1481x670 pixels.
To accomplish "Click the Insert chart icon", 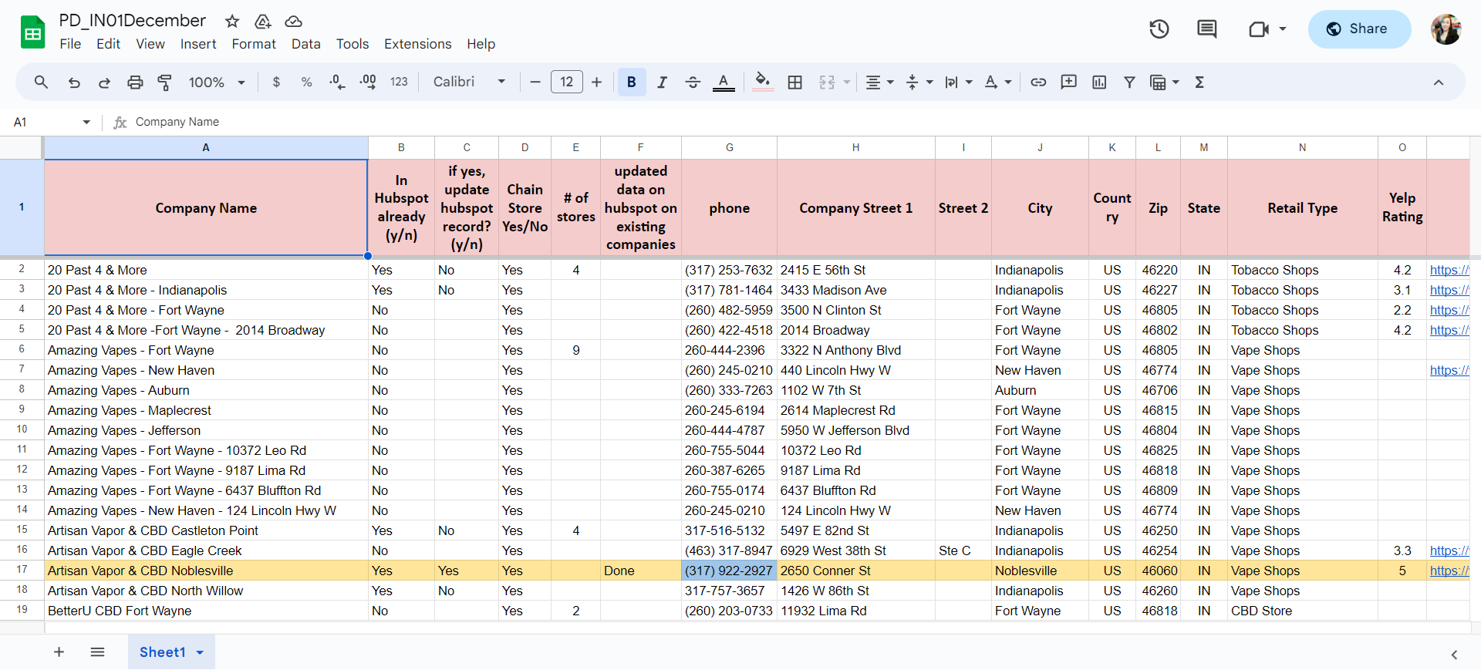I will click(1099, 82).
